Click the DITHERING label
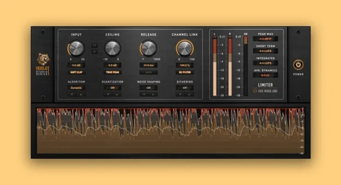 pos(185,82)
